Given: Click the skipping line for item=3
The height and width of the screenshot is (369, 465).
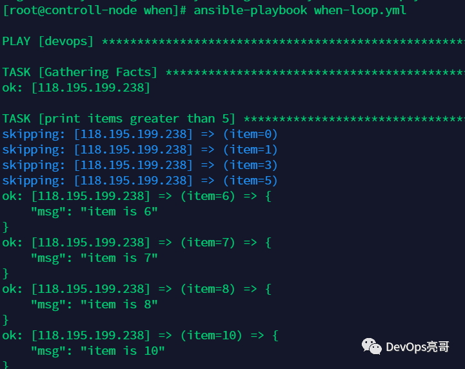Looking at the screenshot, I should 139,165.
